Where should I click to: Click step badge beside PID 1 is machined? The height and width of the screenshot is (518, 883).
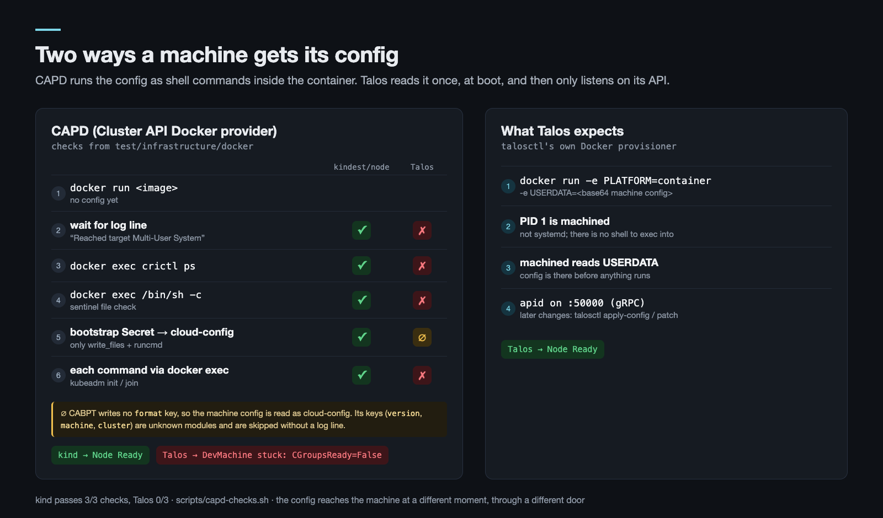(508, 226)
